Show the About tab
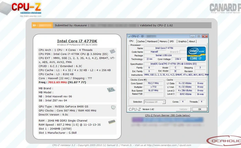This screenshot has width=241, height=148. coord(192,41)
